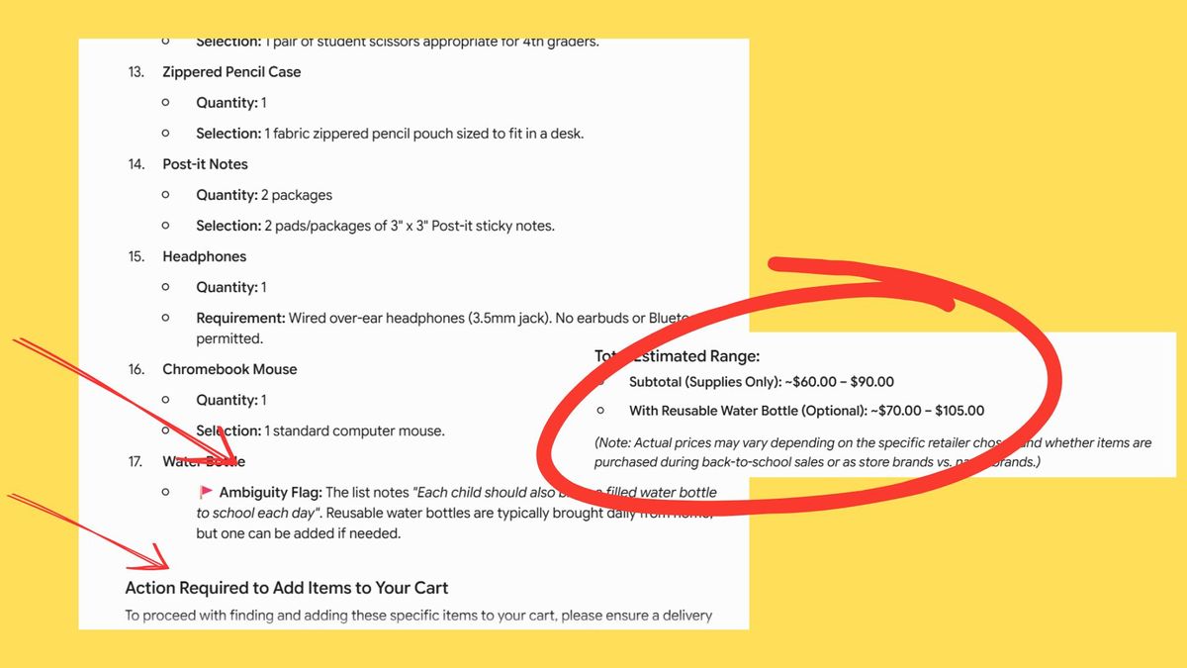Click the student scissors selection text
Screen dimensions: 1187x668
[398, 43]
